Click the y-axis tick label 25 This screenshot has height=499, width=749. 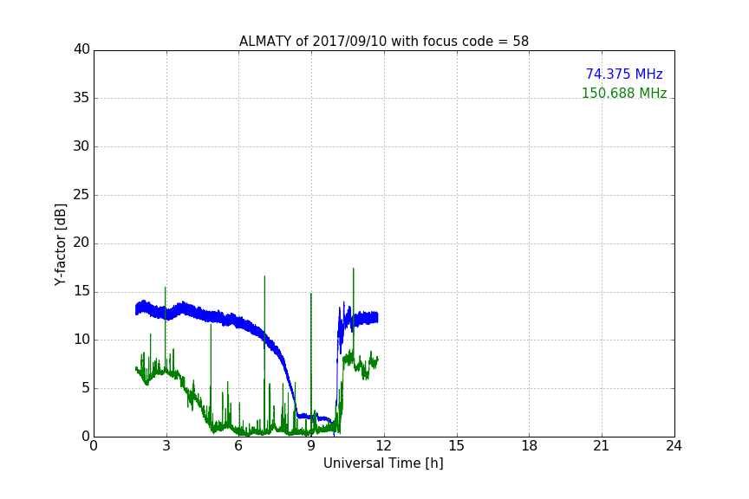[81, 195]
